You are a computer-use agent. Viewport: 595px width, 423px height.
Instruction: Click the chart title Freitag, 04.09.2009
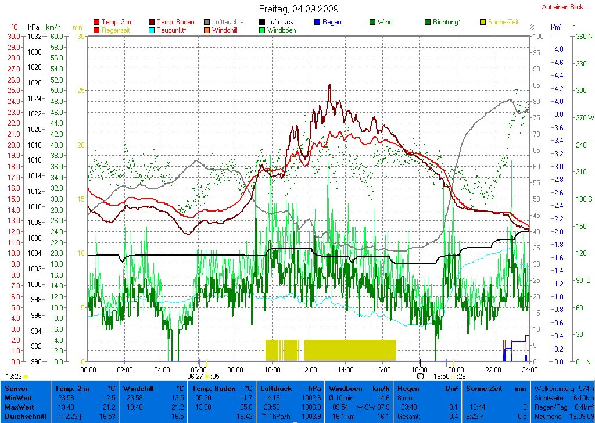(299, 9)
